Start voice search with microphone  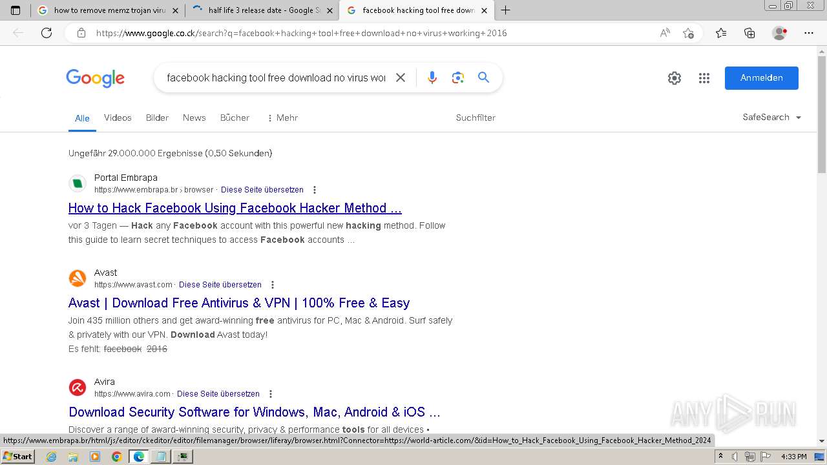click(x=432, y=77)
